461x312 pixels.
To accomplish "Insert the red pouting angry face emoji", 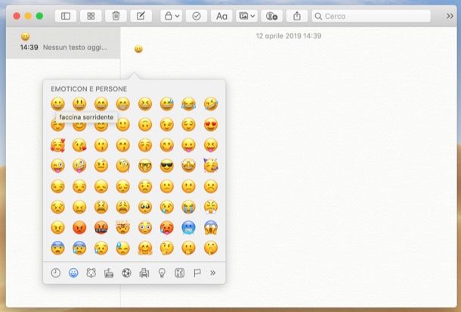I will click(x=79, y=228).
